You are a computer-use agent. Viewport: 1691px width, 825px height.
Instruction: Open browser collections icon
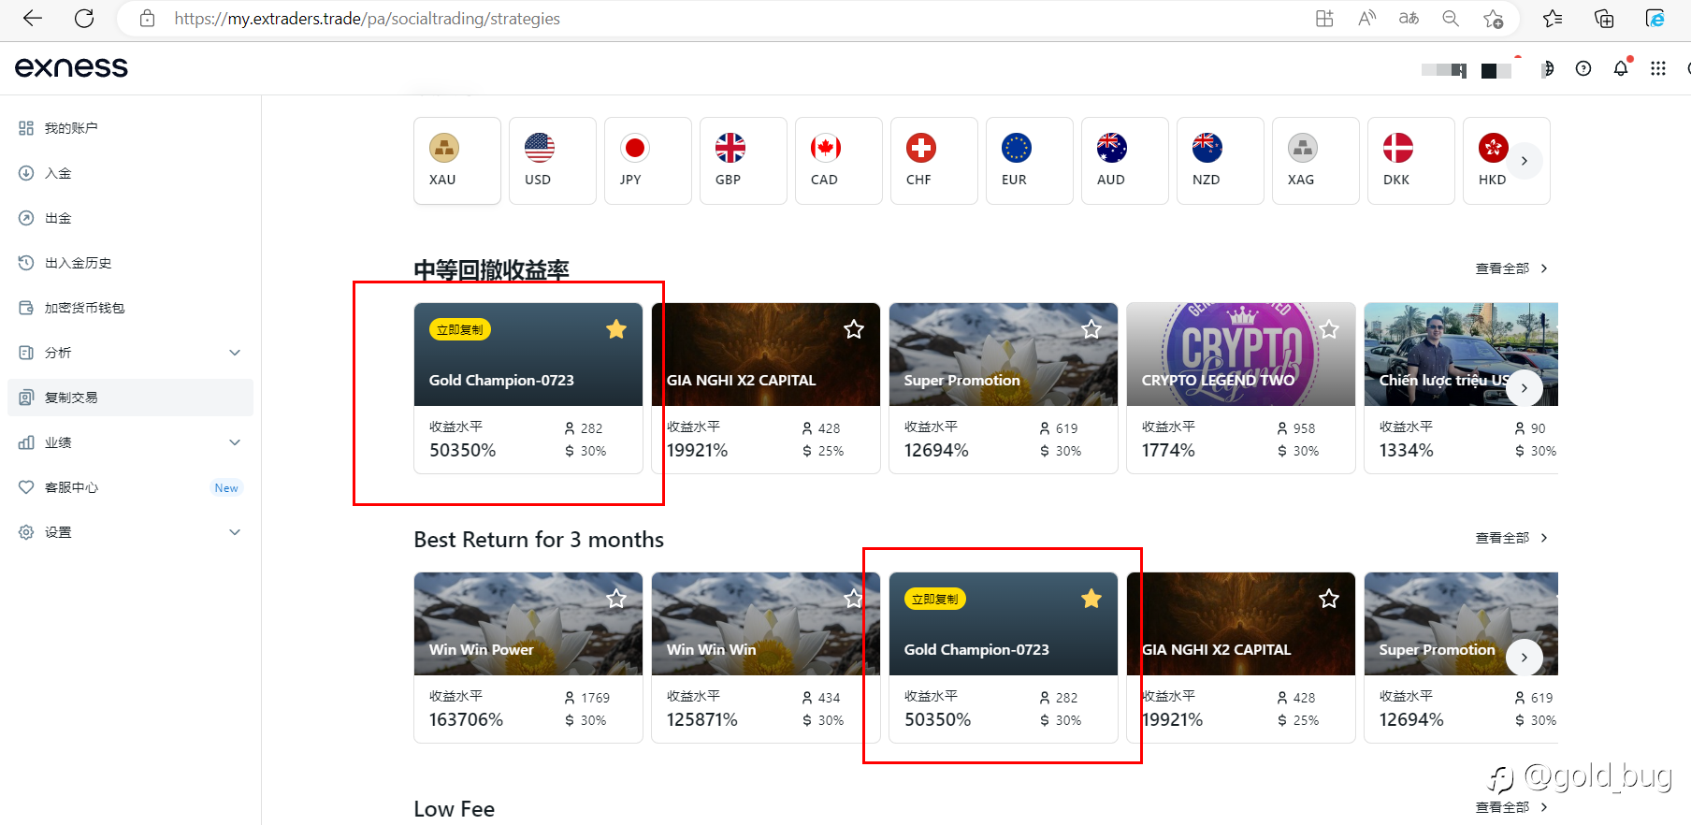[1604, 18]
